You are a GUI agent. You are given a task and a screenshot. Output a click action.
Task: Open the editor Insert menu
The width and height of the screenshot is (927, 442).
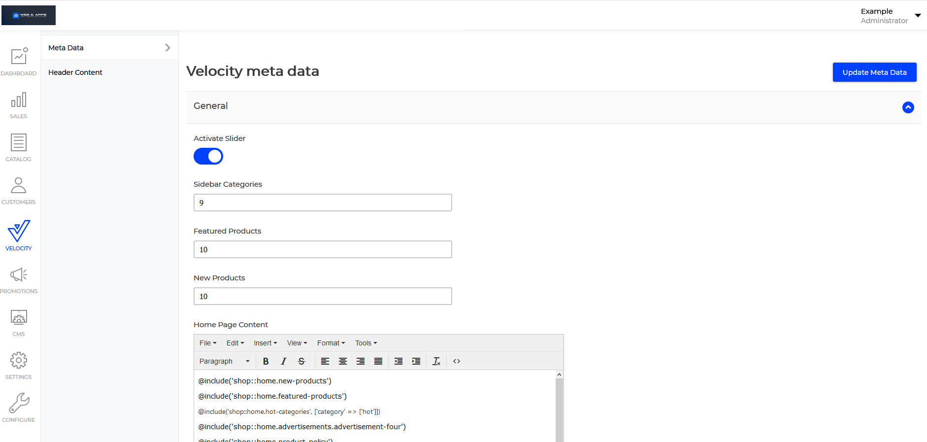tap(265, 343)
